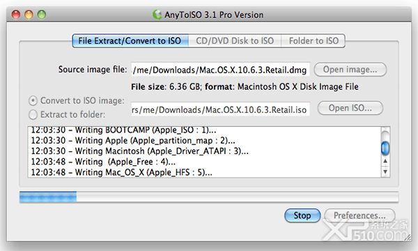Select Extract to folder radio button
Image resolution: width=418 pixels, height=251 pixels.
click(33, 115)
